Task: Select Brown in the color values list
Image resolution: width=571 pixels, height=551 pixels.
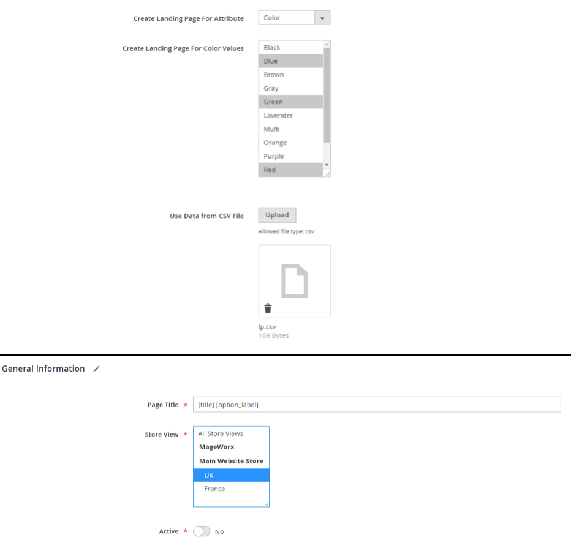Action: [290, 75]
